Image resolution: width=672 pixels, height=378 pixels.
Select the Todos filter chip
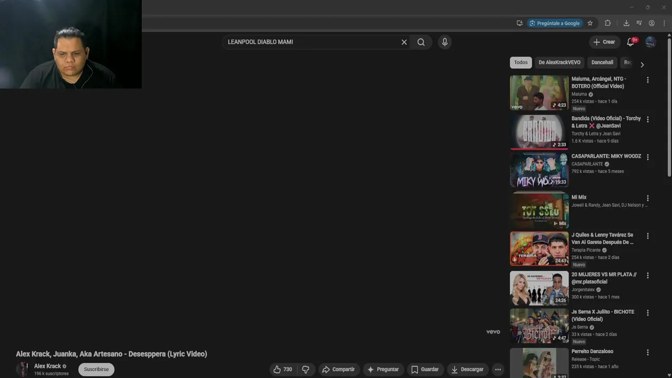tap(521, 62)
